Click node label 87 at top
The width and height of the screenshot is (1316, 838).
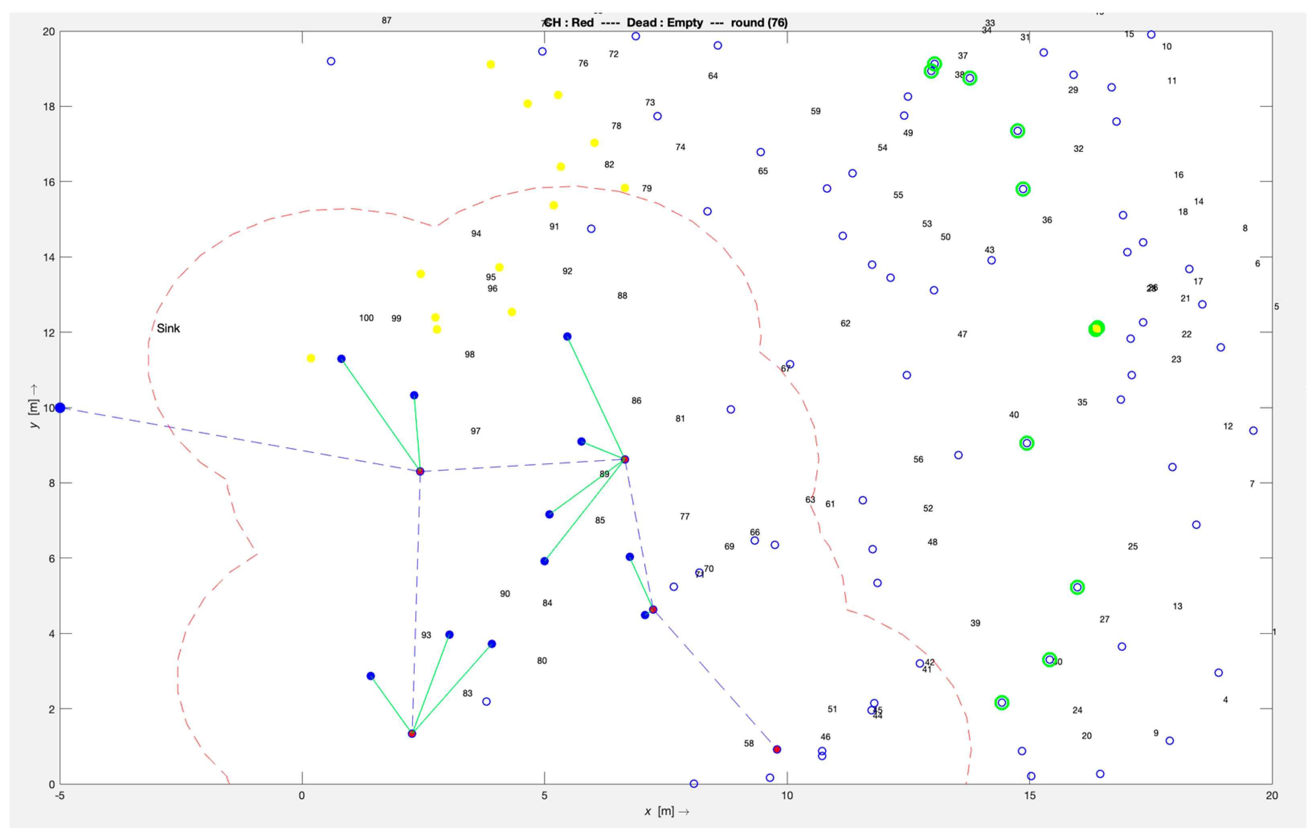[x=386, y=20]
